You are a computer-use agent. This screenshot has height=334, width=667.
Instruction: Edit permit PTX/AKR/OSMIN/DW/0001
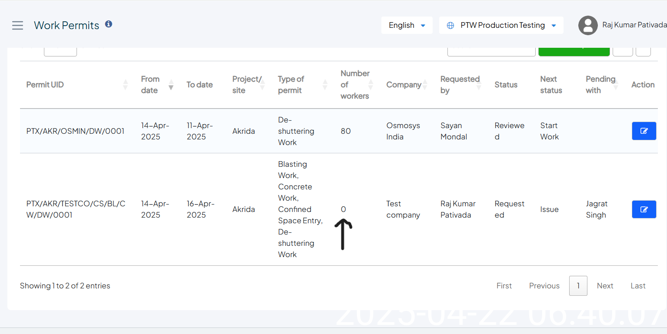tap(644, 131)
